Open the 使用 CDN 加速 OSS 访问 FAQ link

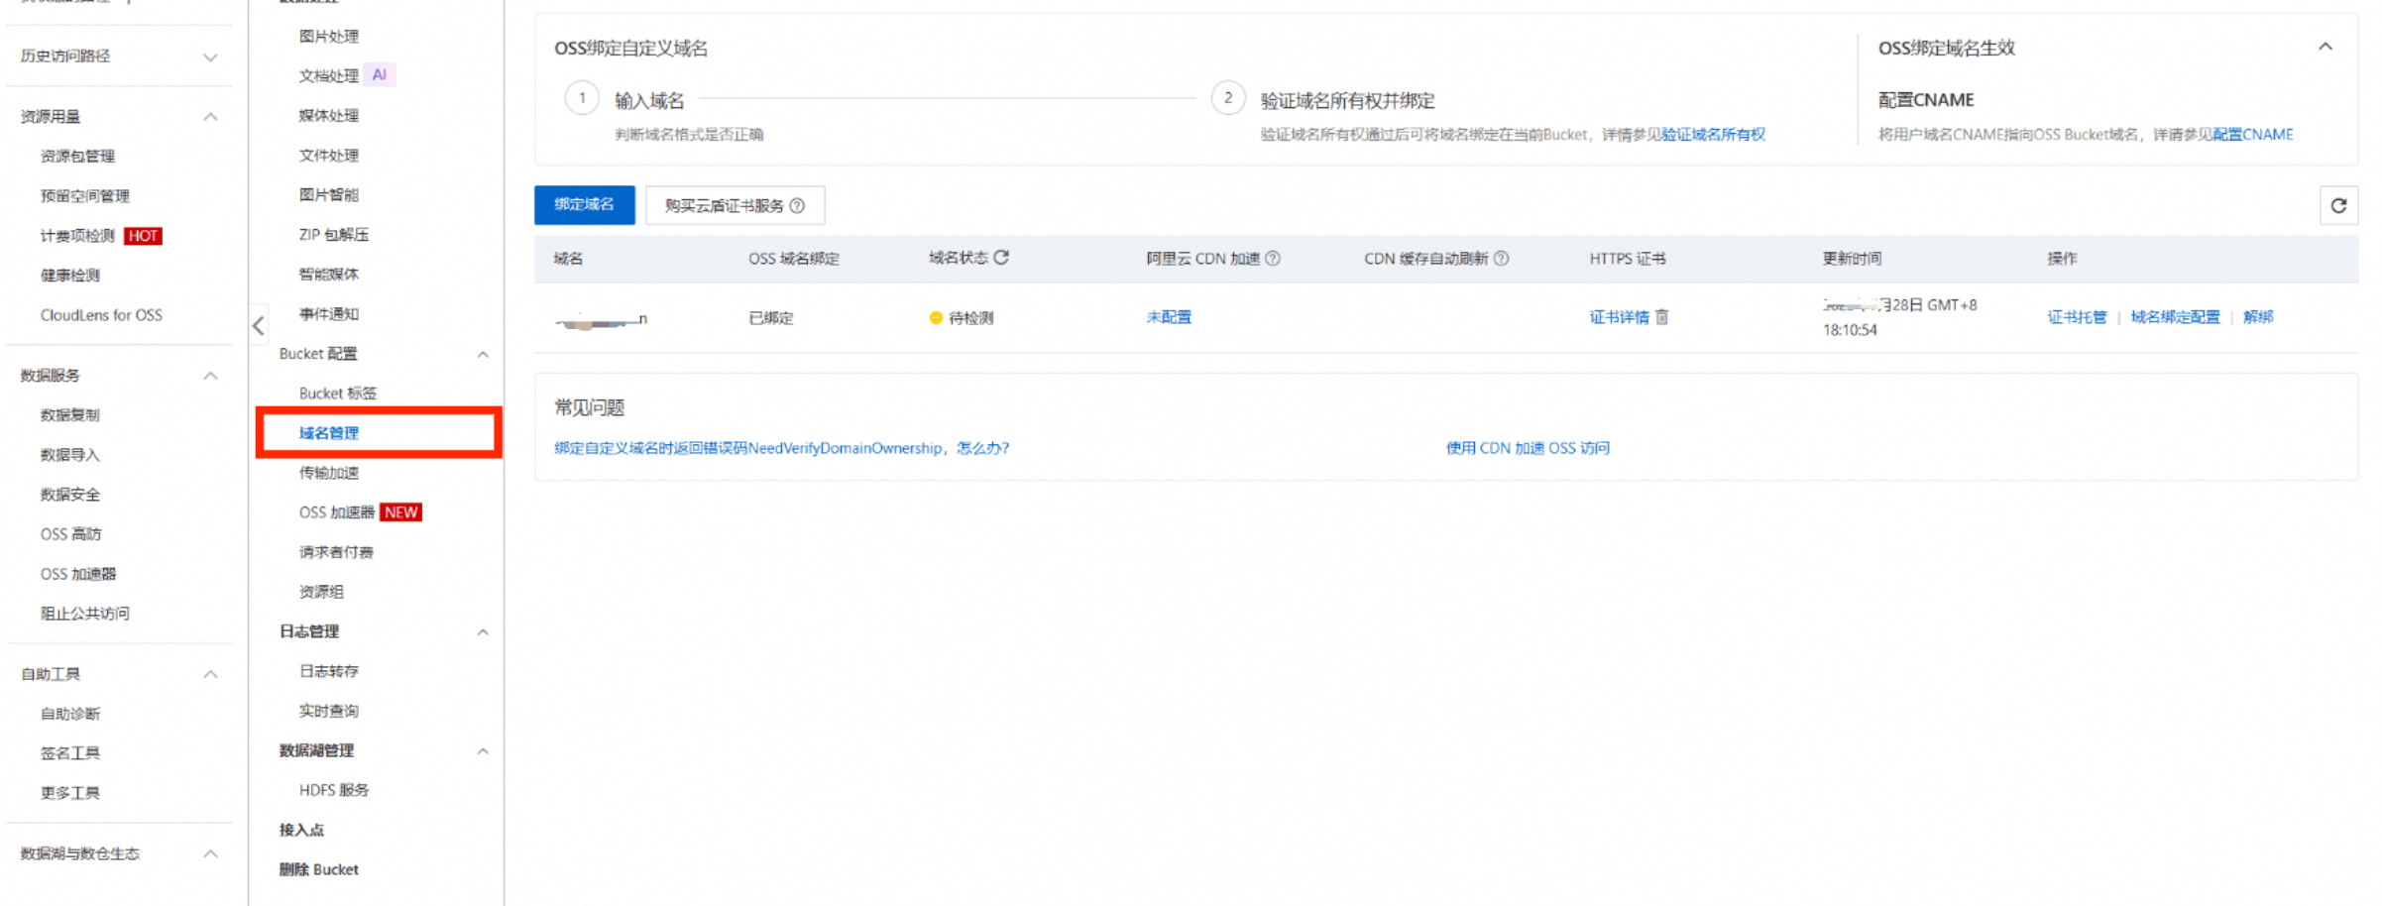click(1527, 448)
